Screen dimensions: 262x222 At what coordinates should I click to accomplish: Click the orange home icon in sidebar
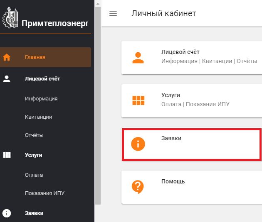7,57
